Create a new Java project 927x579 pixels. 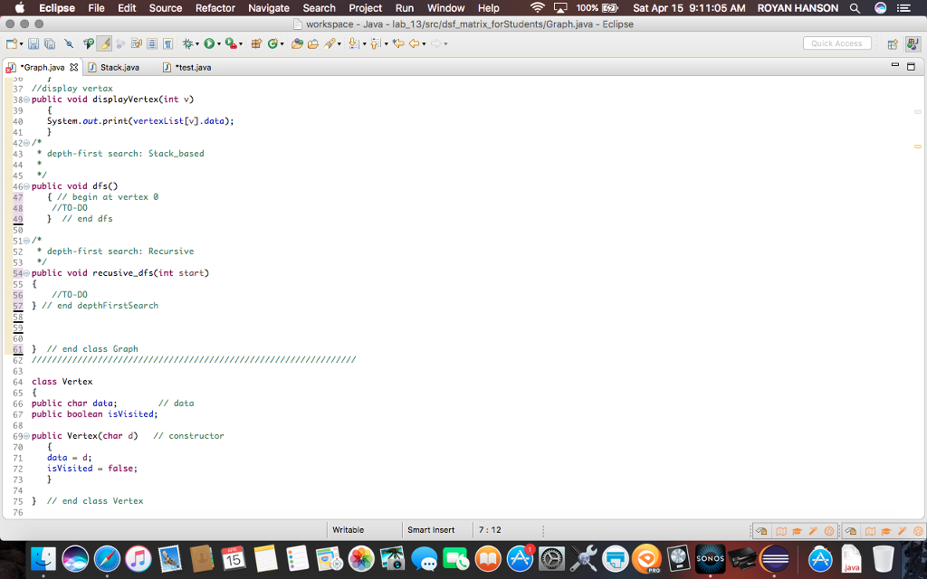pyautogui.click(x=256, y=43)
